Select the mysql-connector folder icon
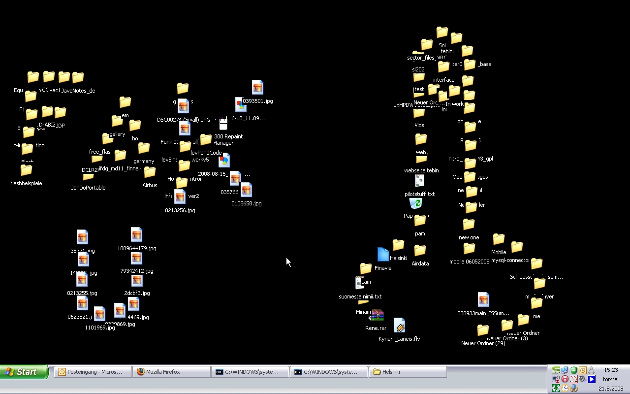This screenshot has width=630, height=394. [x=516, y=247]
